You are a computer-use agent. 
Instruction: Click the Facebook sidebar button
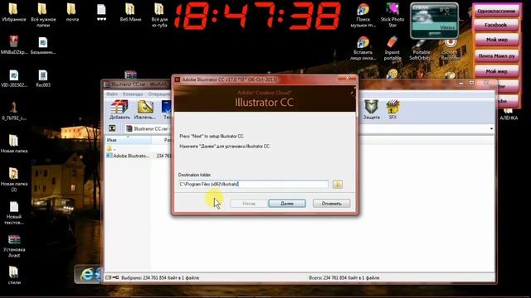click(496, 25)
